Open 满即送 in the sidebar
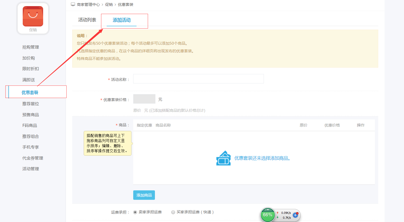The width and height of the screenshot is (404, 222). [29, 80]
